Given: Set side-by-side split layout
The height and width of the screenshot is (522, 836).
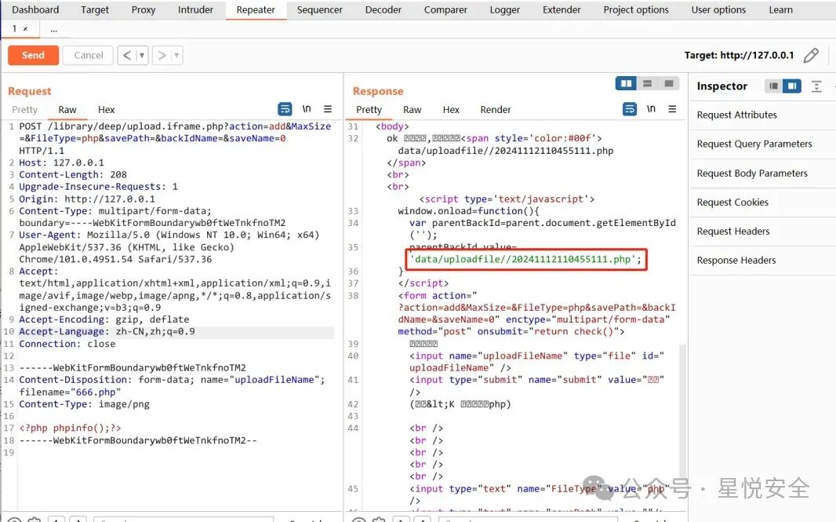Looking at the screenshot, I should pyautogui.click(x=626, y=83).
